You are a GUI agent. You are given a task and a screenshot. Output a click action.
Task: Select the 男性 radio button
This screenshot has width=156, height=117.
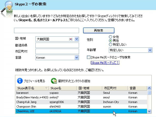tap(110, 41)
